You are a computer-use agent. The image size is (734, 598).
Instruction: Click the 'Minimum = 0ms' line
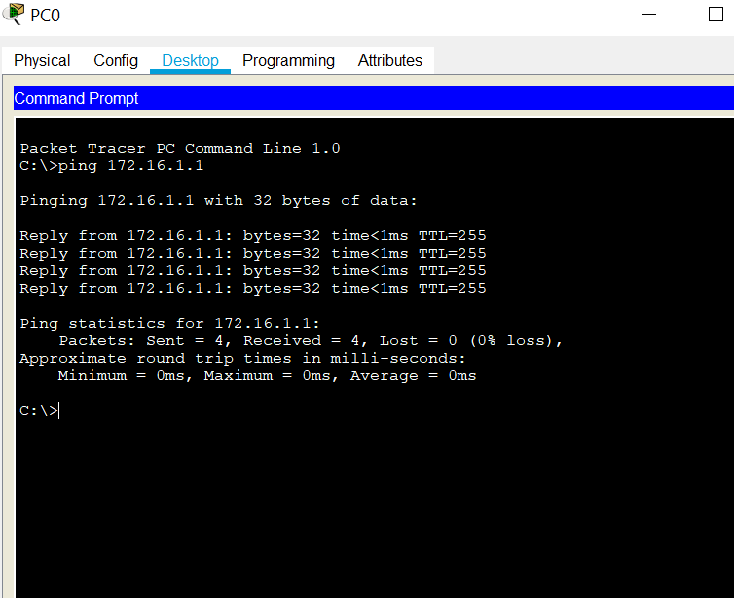pyautogui.click(x=267, y=376)
